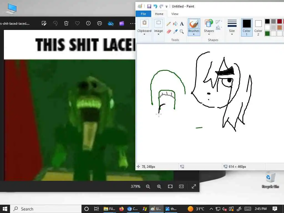Click the 379% zoom level in Photos
This screenshot has width=284, height=213.
(135, 186)
